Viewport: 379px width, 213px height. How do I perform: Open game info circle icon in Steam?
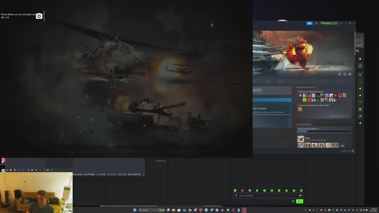345,74
